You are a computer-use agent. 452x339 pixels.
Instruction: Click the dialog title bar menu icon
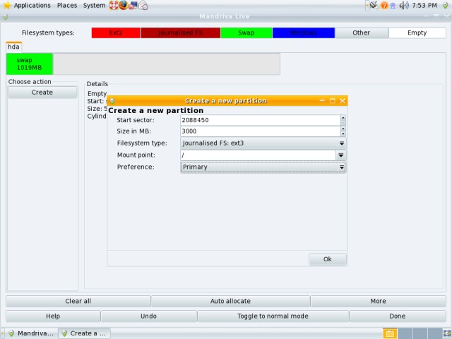[112, 100]
